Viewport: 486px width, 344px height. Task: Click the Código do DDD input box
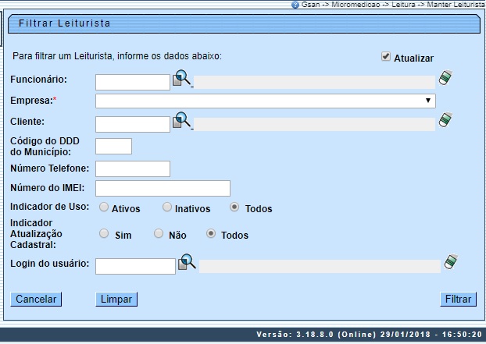(x=113, y=146)
